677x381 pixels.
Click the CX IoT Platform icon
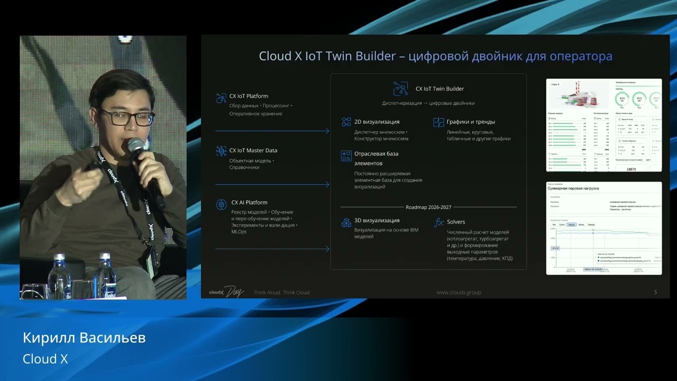pyautogui.click(x=221, y=98)
